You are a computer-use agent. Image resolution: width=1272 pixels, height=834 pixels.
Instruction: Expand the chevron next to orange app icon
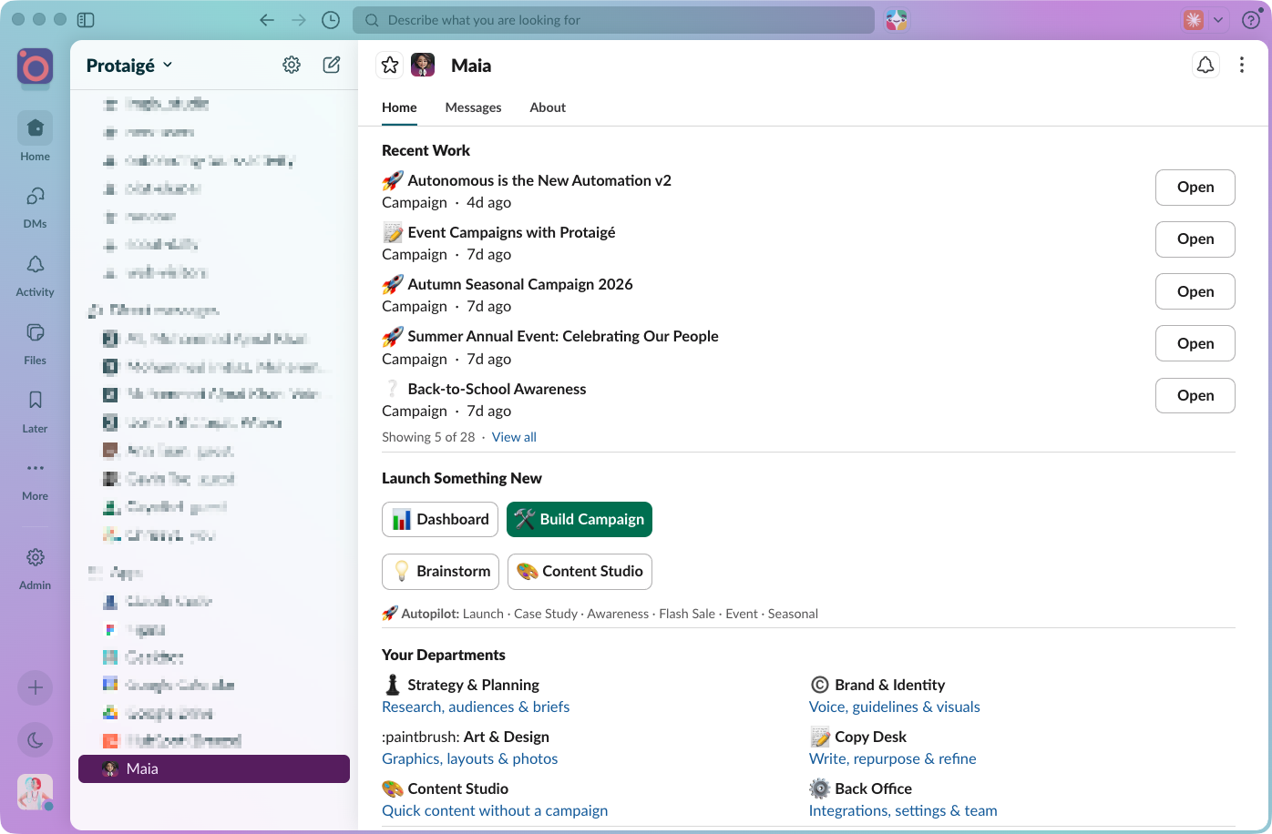point(1217,20)
